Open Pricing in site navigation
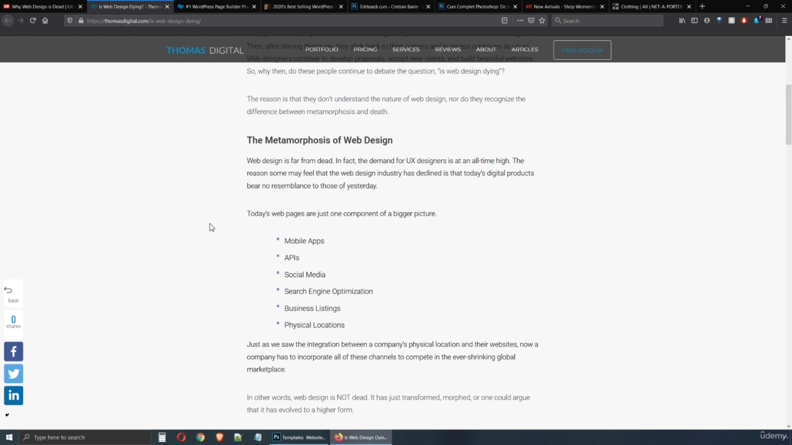Image resolution: width=792 pixels, height=445 pixels. point(365,49)
